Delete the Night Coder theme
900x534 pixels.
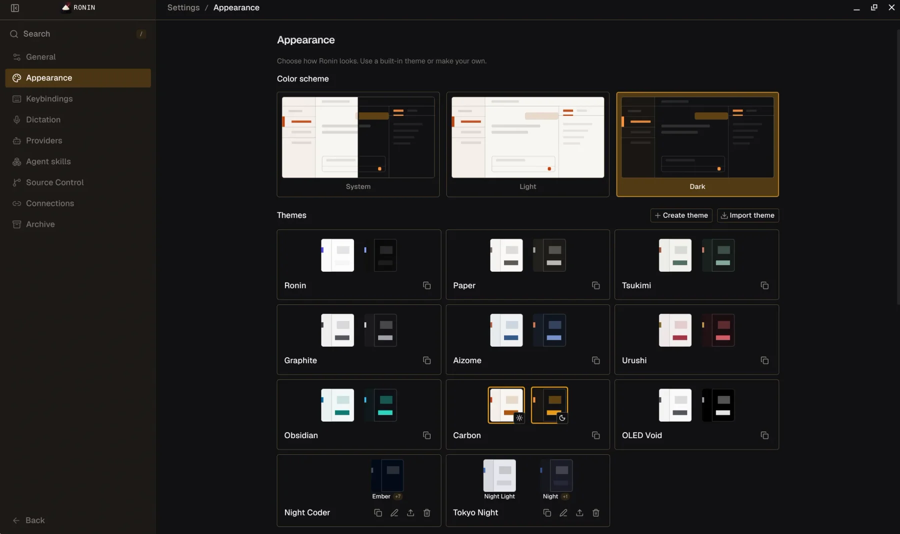426,513
